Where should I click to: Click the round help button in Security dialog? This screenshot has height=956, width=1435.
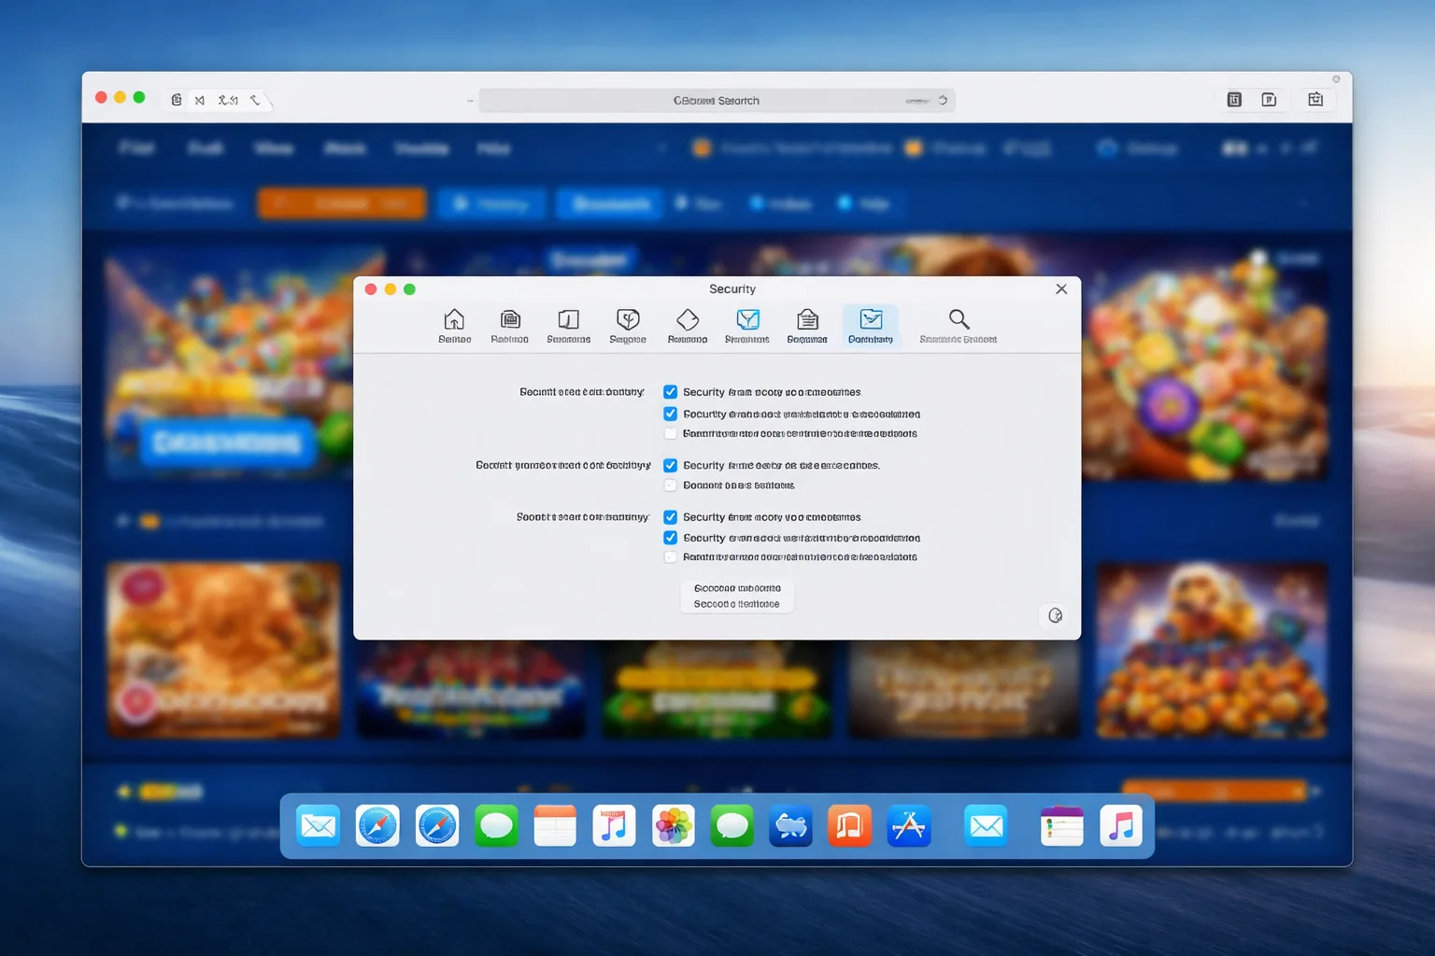1056,615
